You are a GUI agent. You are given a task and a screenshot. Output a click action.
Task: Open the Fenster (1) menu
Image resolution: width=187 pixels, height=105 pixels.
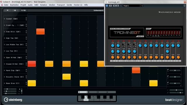point(78,5)
